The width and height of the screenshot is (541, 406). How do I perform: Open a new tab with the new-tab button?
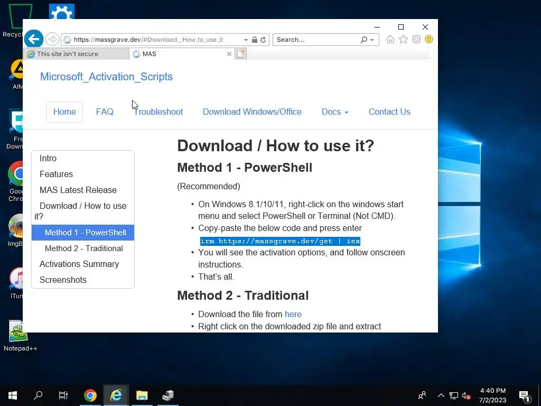(x=240, y=54)
